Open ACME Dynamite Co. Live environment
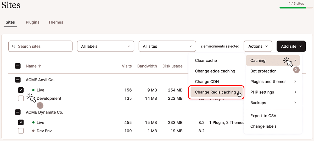Image resolution: width=314 pixels, height=141 pixels. tap(40, 122)
